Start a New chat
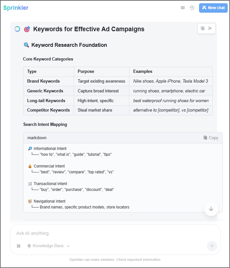Screen dimensions: 230x268 point(213,8)
